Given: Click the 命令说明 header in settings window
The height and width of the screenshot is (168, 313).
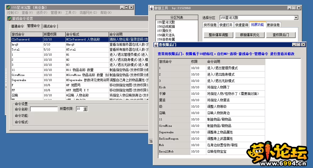Looking at the screenshot, I should click(129, 34).
